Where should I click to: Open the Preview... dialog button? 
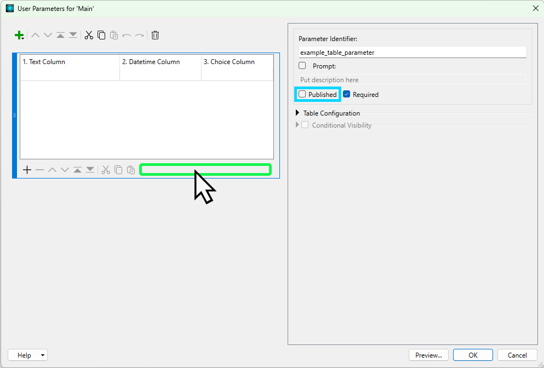(x=428, y=355)
